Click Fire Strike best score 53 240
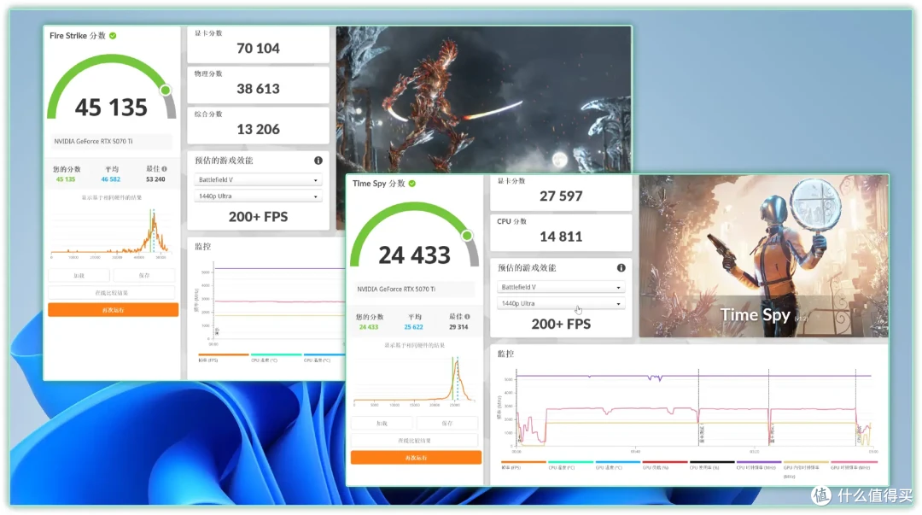Image resolution: width=922 pixels, height=515 pixels. point(155,179)
